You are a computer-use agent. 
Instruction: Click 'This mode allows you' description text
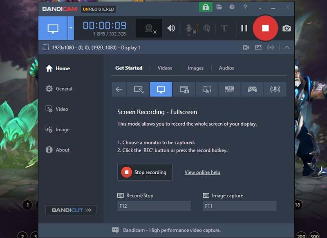[x=187, y=124]
